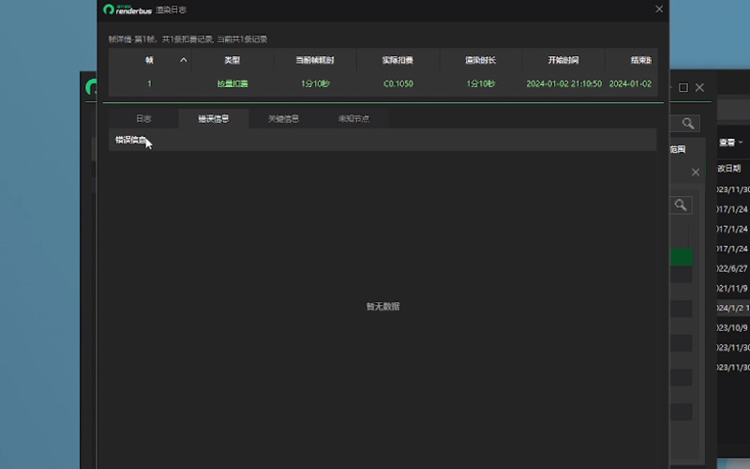
Task: Click the 类型 column header
Action: point(232,60)
